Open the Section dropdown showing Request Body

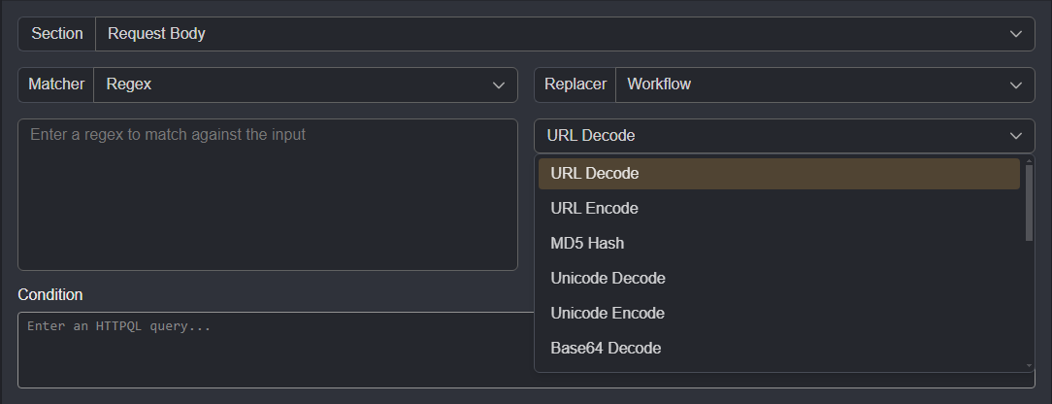coord(565,34)
